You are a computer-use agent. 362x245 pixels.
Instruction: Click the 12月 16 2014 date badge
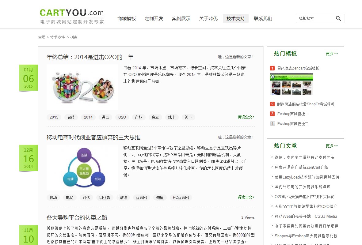pos(29,158)
